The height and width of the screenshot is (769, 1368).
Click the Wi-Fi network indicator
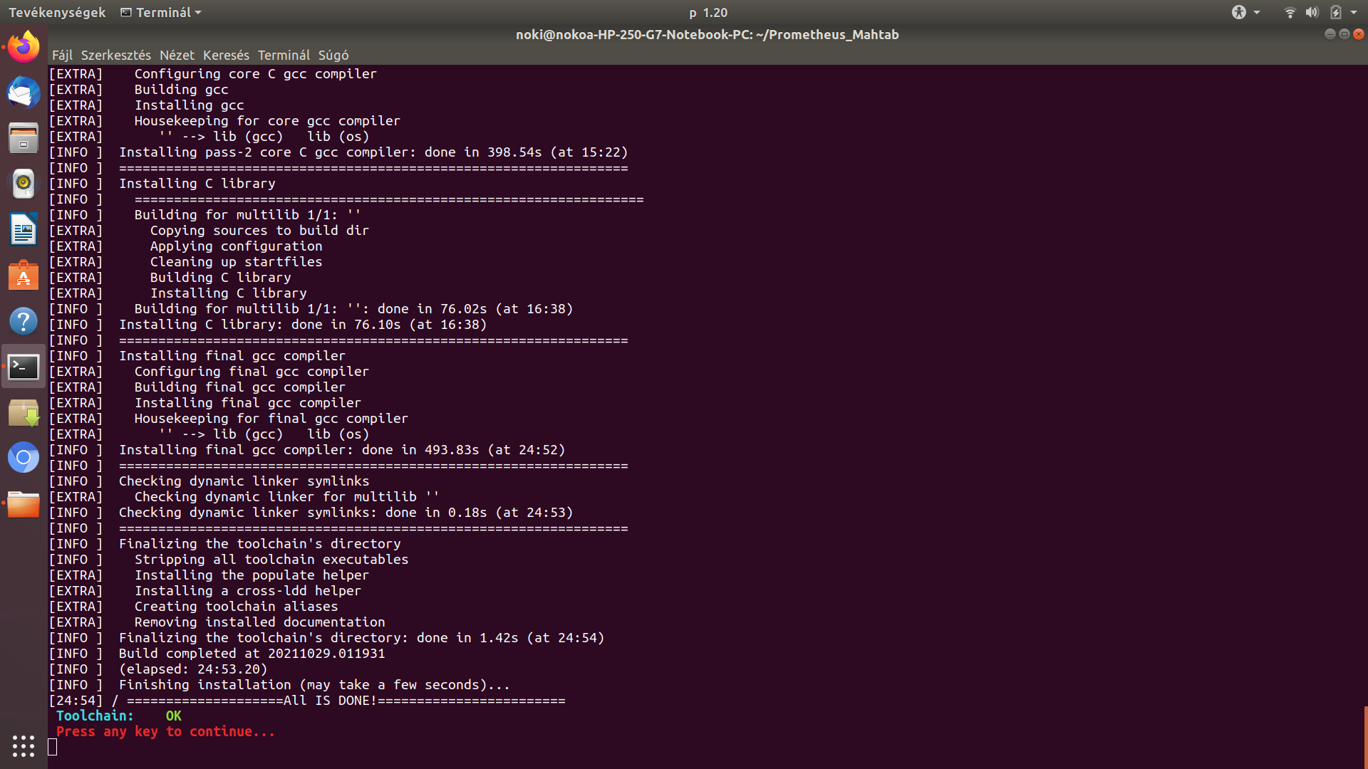click(1290, 12)
